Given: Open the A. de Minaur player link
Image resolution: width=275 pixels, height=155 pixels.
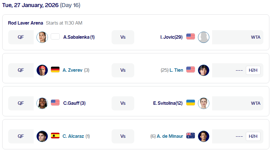Looking at the screenshot, I should tap(170, 136).
